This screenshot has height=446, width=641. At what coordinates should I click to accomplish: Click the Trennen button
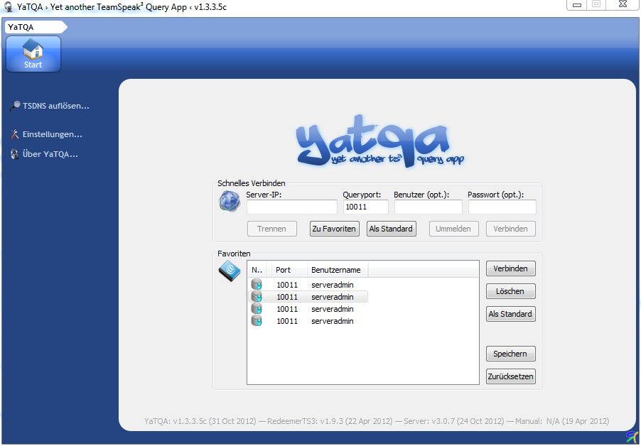pyautogui.click(x=272, y=229)
